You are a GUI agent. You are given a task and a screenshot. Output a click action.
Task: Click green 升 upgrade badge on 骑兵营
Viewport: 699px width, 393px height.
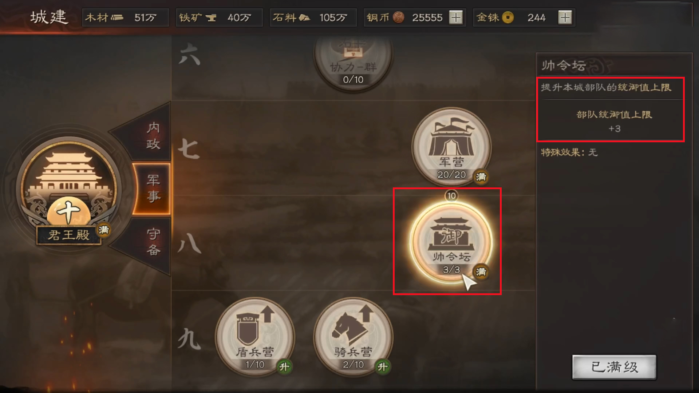tap(382, 366)
